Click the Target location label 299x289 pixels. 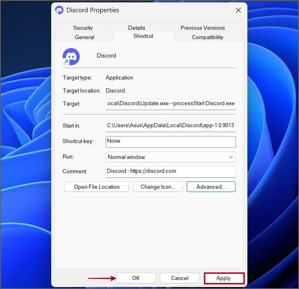pos(81,90)
